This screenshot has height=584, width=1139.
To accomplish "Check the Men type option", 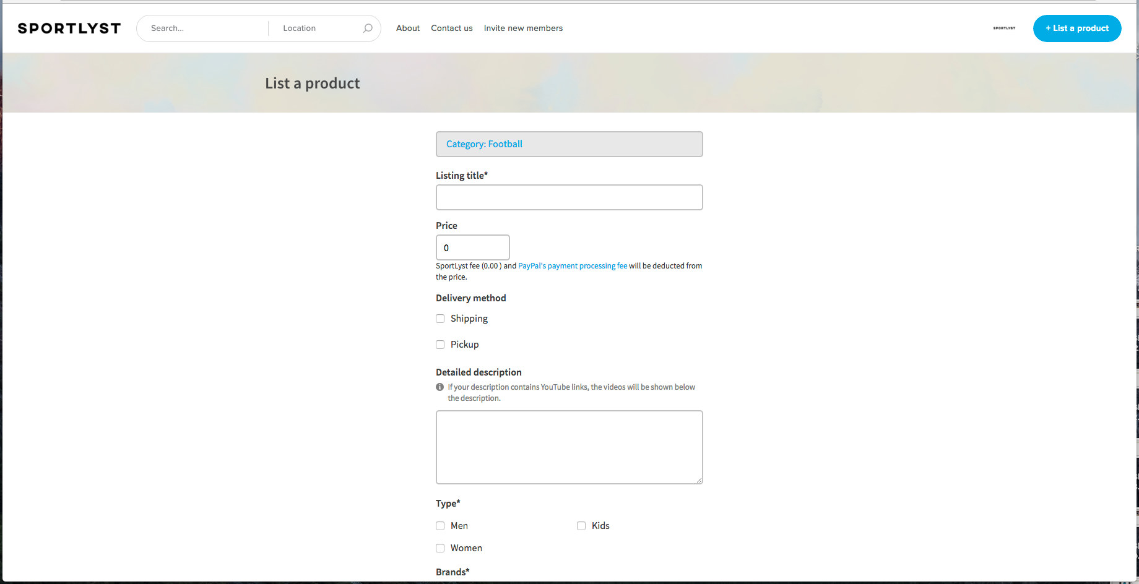I will pyautogui.click(x=440, y=526).
